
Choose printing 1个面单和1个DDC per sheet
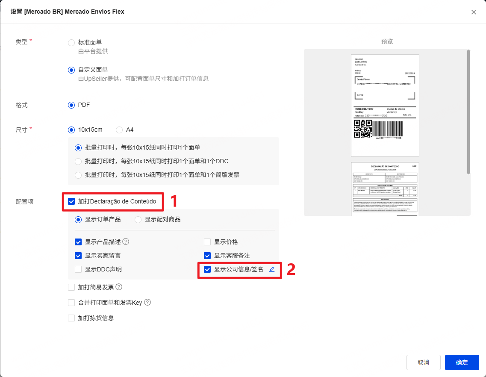(x=78, y=161)
